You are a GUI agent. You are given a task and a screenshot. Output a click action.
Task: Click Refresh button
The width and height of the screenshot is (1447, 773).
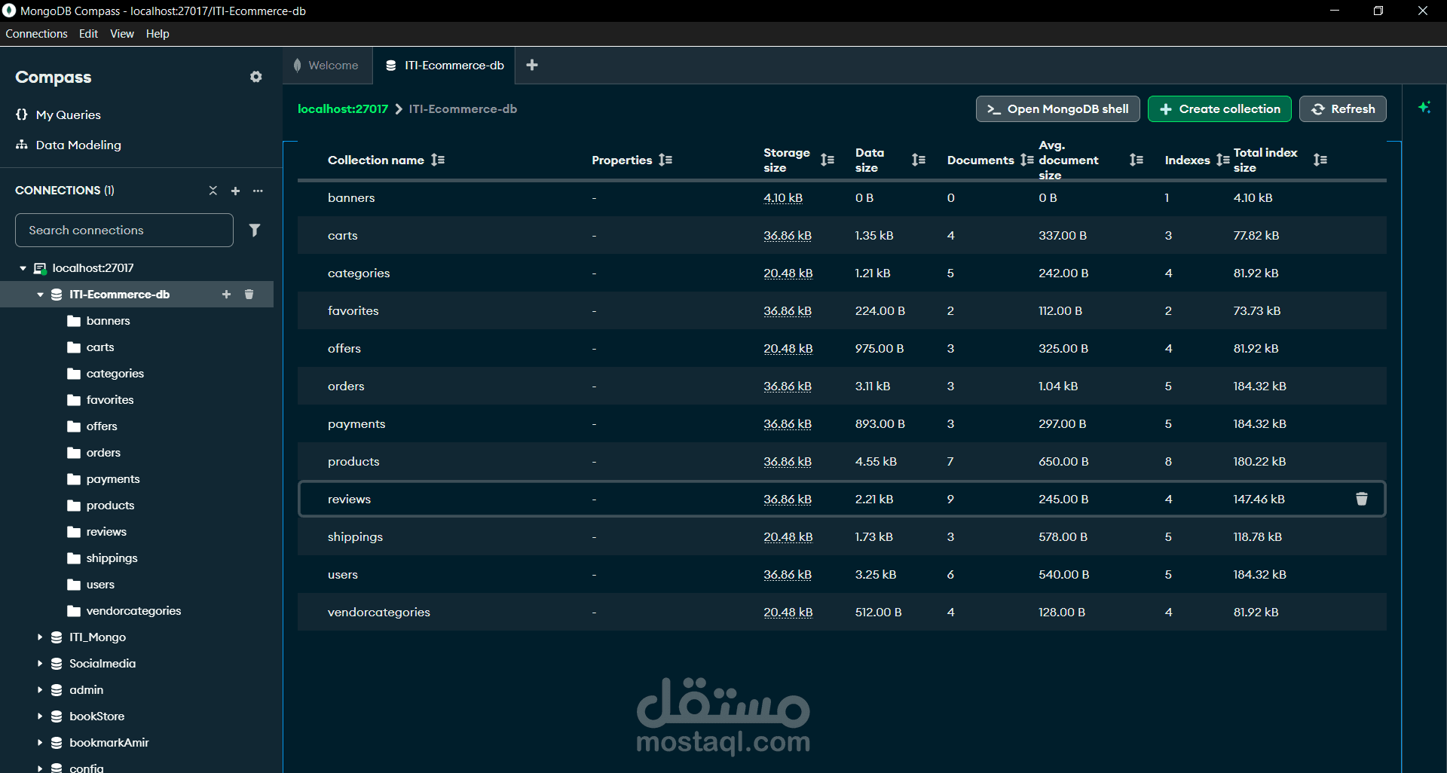[x=1343, y=109]
